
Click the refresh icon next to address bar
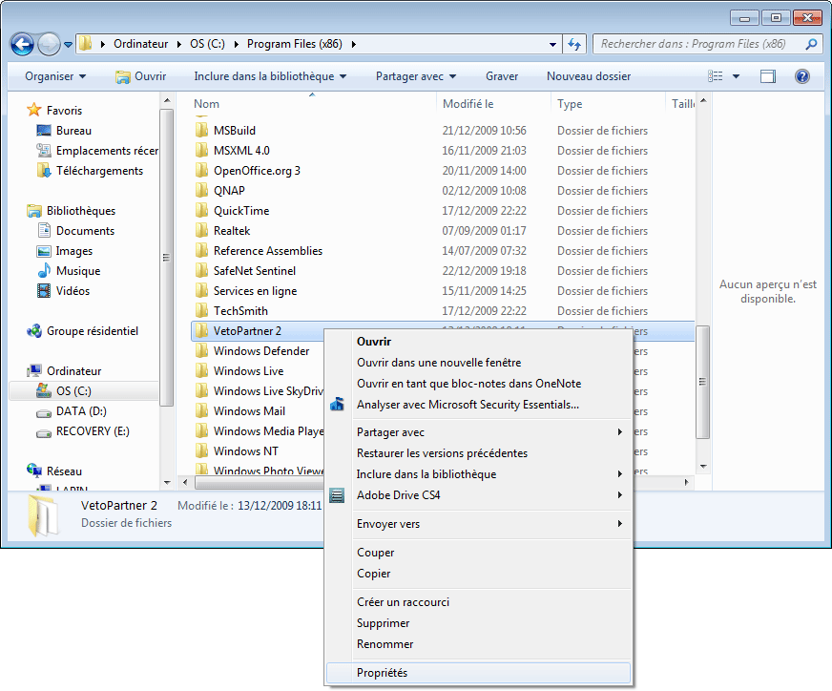[x=574, y=44]
